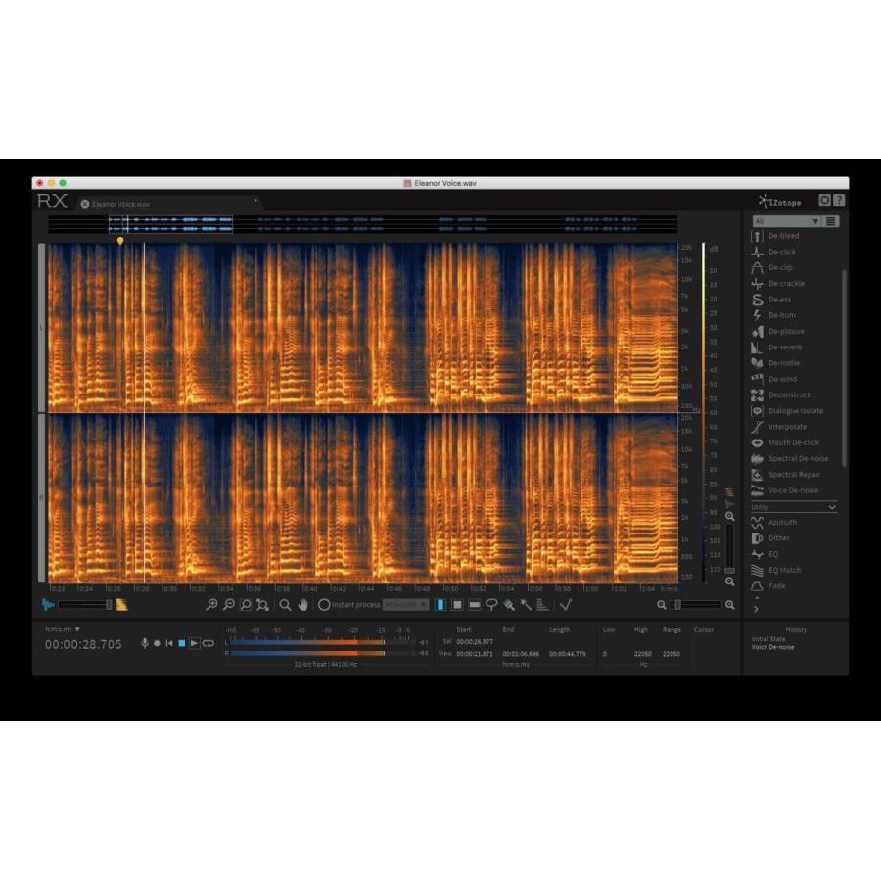The width and height of the screenshot is (881, 881).
Task: Toggle the right channel selector
Action: pos(41,498)
